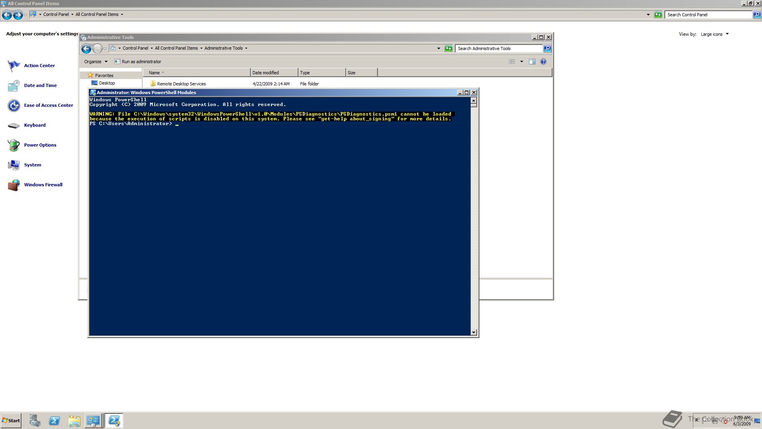Click the forward arrow in Administrative Tools
This screenshot has height=429, width=762.
(97, 48)
